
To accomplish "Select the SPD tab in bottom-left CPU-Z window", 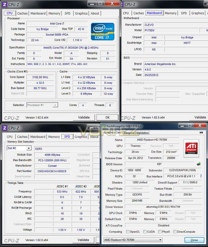I will click(x=67, y=137).
